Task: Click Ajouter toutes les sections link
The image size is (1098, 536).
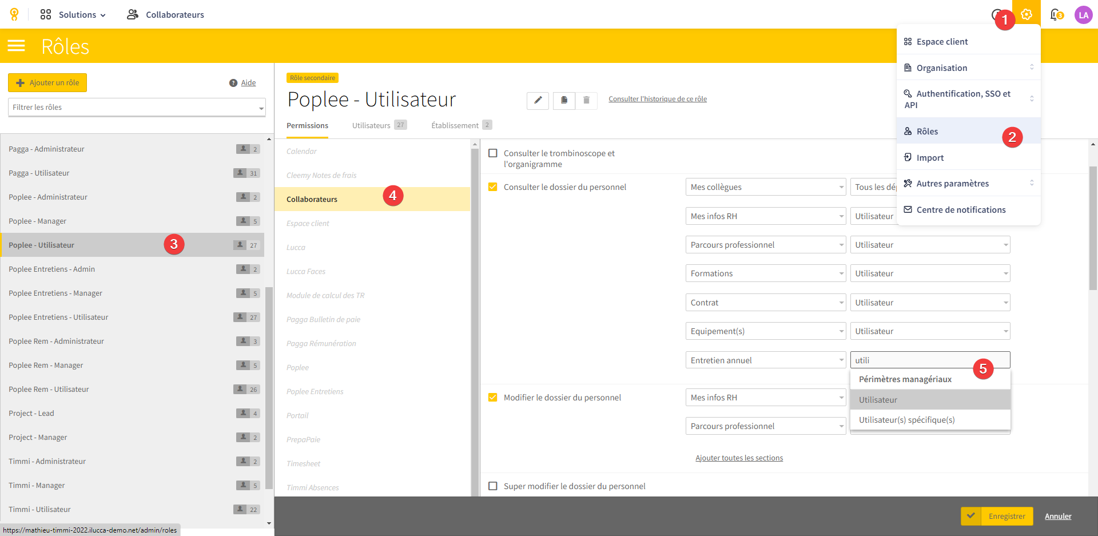Action: (x=739, y=458)
